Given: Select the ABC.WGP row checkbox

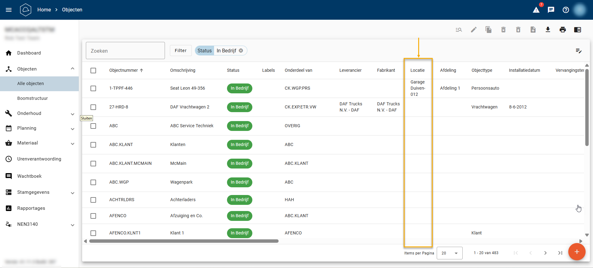Looking at the screenshot, I should 93,182.
